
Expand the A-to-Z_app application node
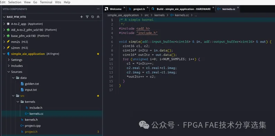(4, 24)
